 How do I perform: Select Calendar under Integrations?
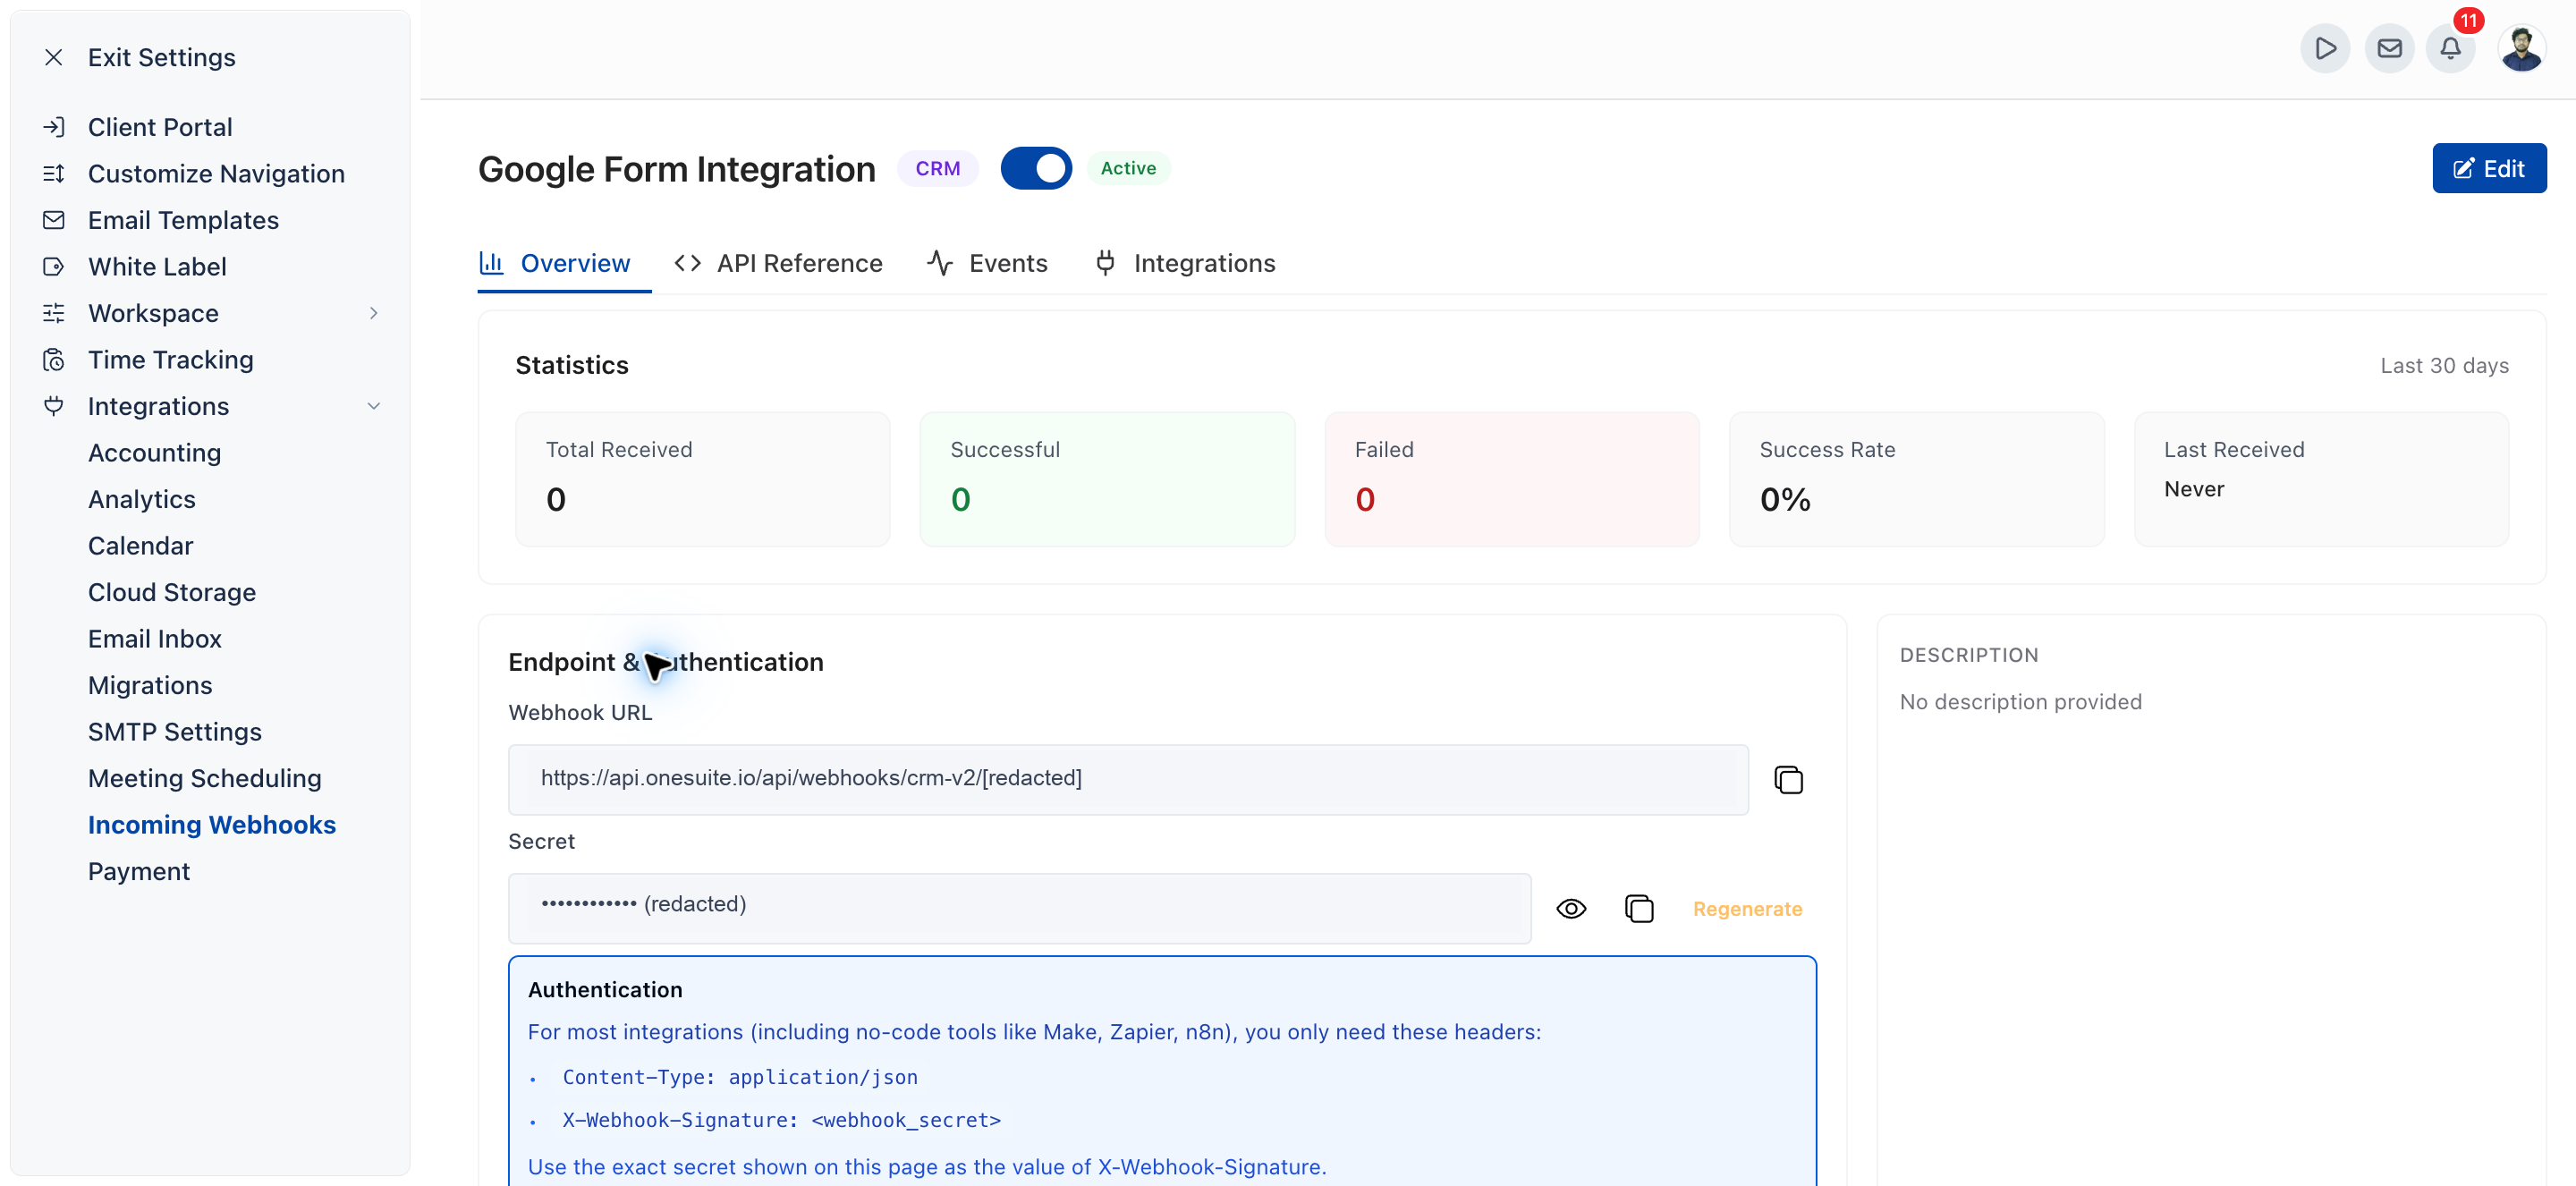coord(140,545)
